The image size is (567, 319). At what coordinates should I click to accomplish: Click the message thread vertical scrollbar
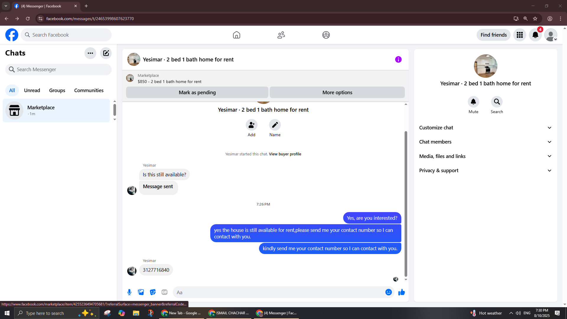[x=406, y=204]
